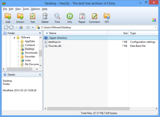Click 'Data Base File' type cell
This screenshot has width=160, height=117.
point(138,46)
